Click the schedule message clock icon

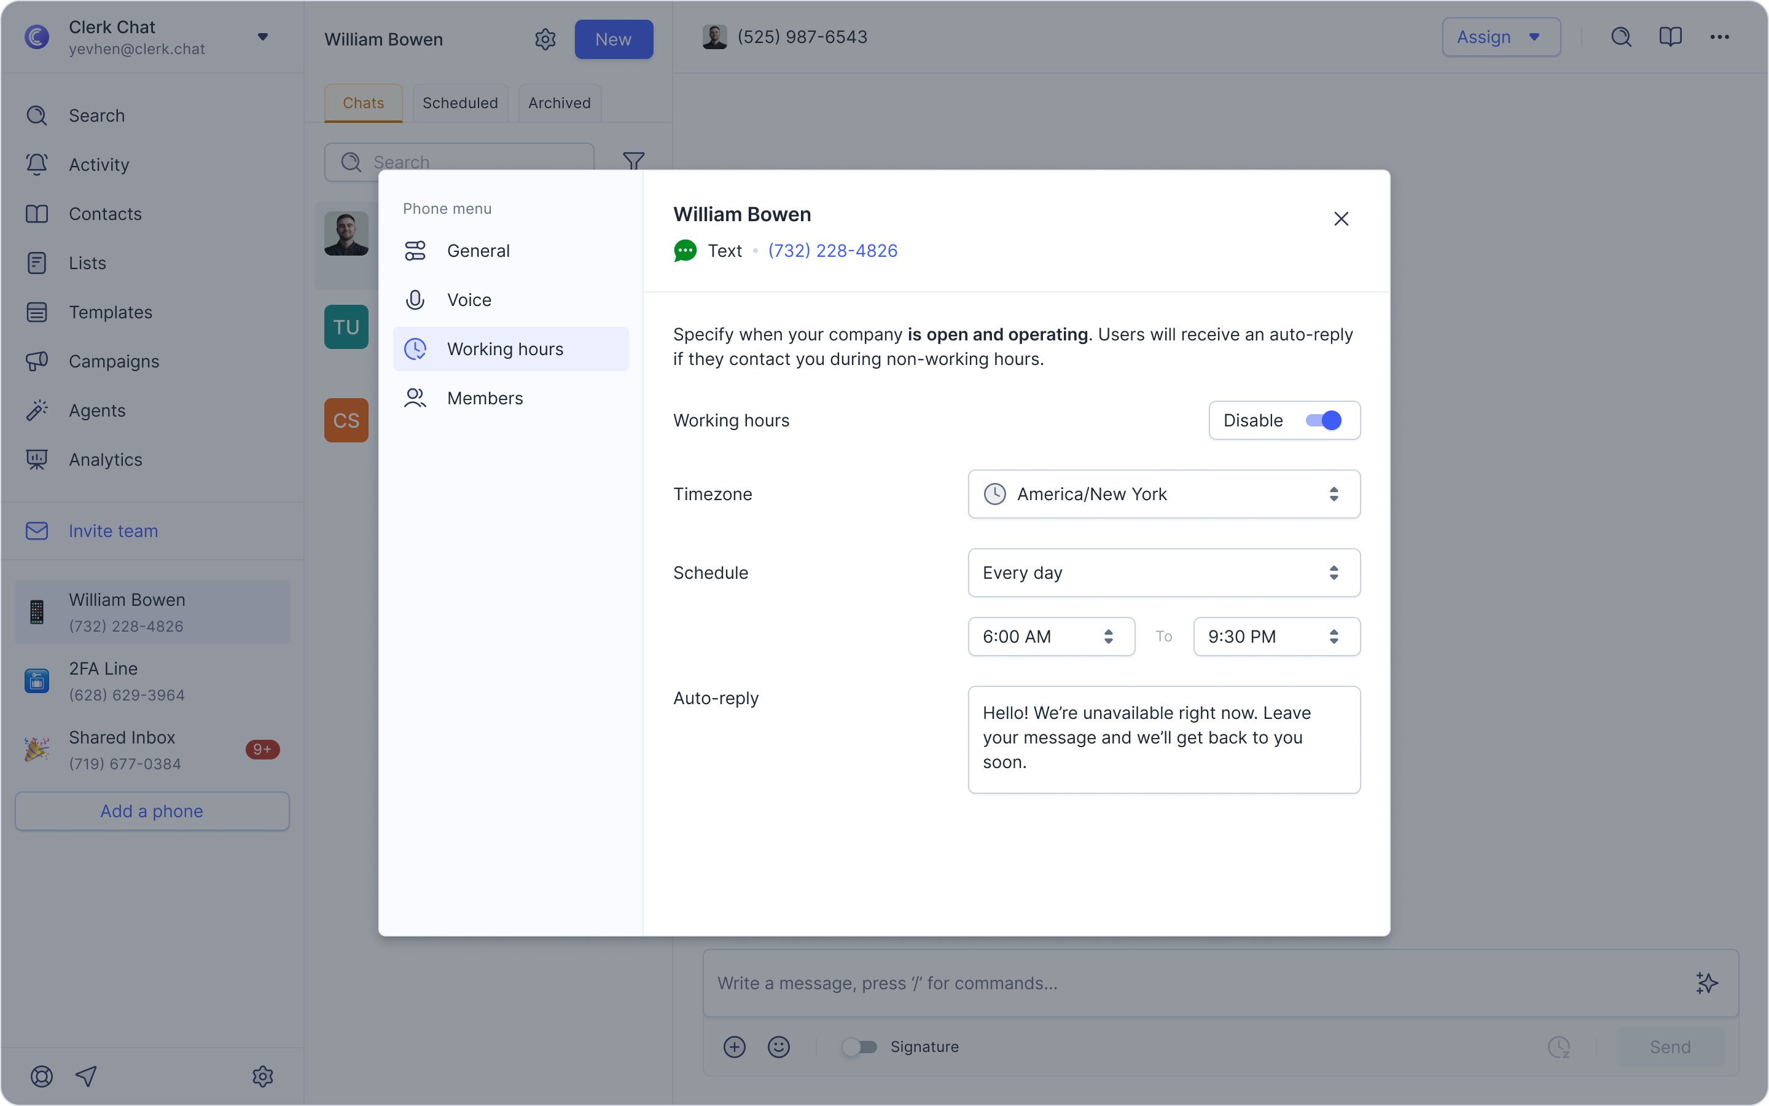pyautogui.click(x=1559, y=1047)
